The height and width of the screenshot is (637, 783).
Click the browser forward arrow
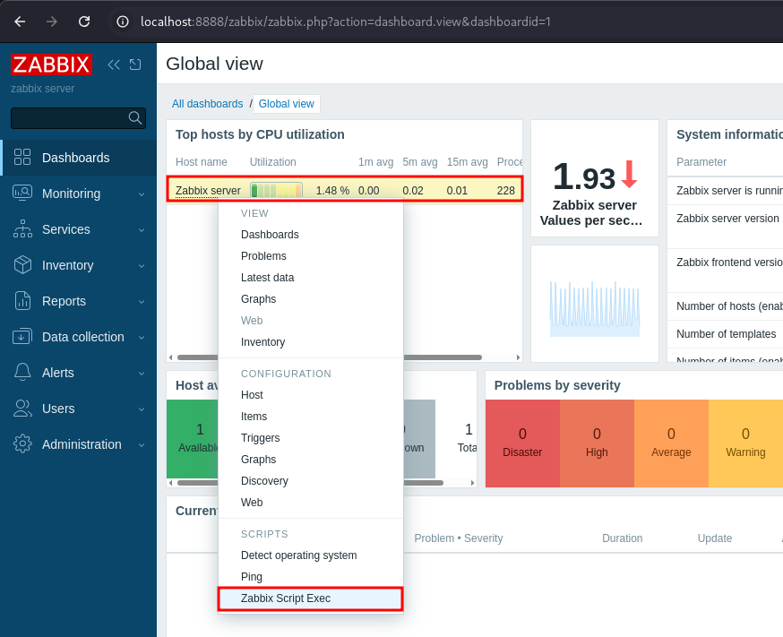click(52, 22)
